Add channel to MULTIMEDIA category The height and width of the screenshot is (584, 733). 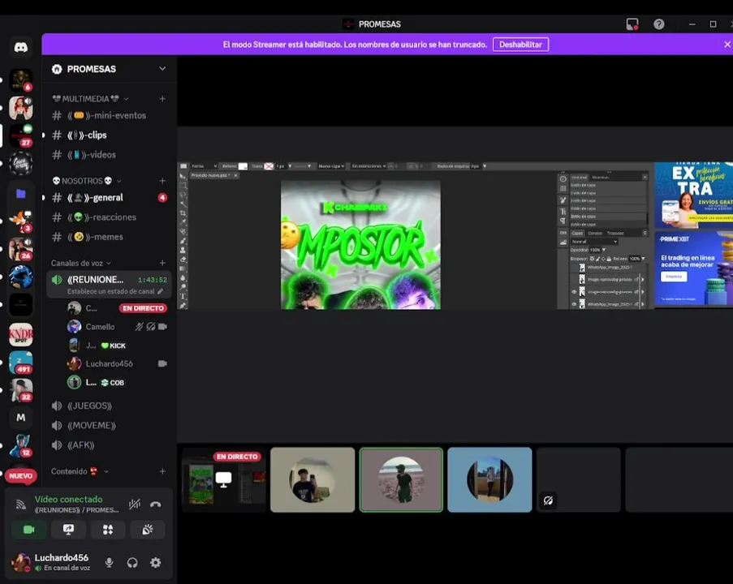click(x=162, y=99)
